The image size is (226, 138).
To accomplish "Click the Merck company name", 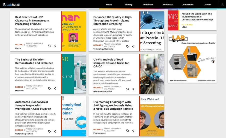I will pyautogui.click(x=18, y=48).
